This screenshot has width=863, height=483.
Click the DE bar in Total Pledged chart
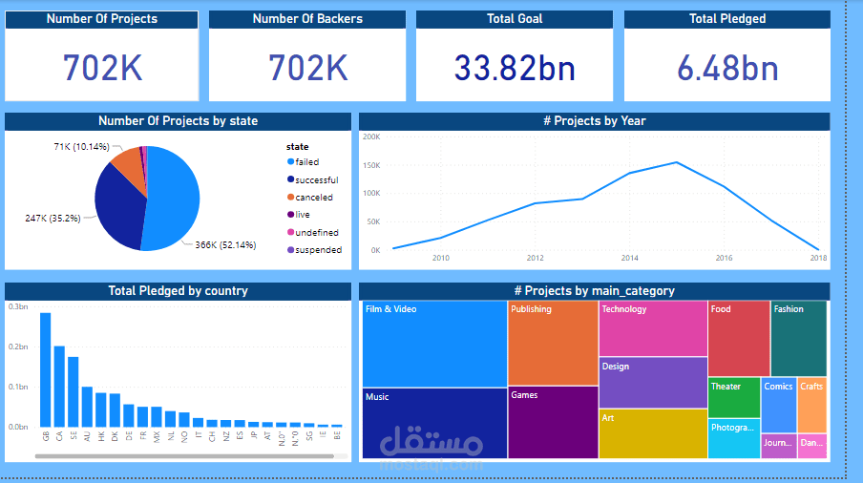129,416
